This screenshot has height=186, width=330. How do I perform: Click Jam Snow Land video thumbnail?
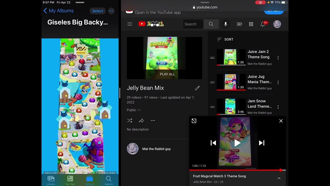coord(231,106)
